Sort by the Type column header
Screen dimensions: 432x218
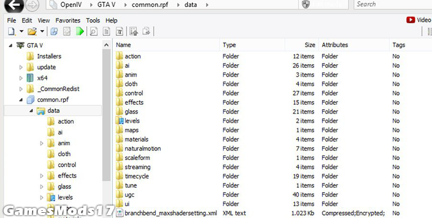click(x=252, y=45)
